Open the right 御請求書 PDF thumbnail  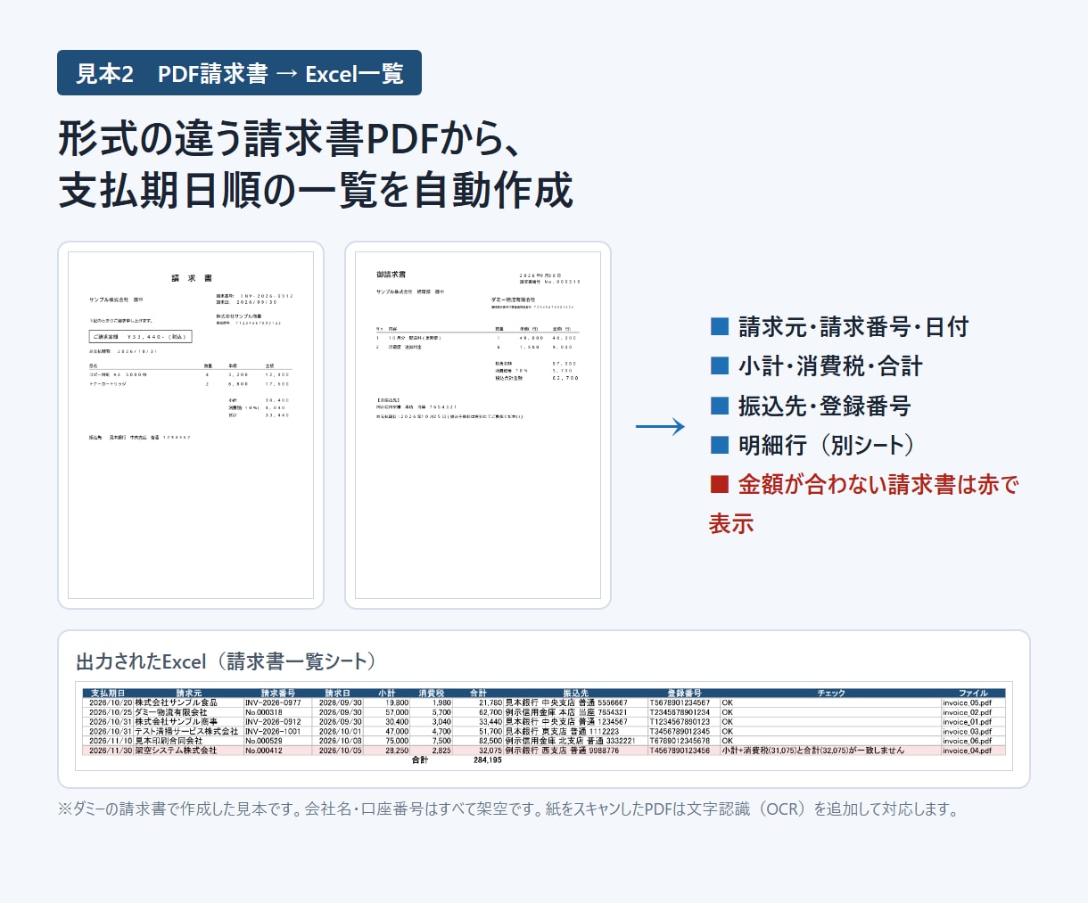click(478, 425)
